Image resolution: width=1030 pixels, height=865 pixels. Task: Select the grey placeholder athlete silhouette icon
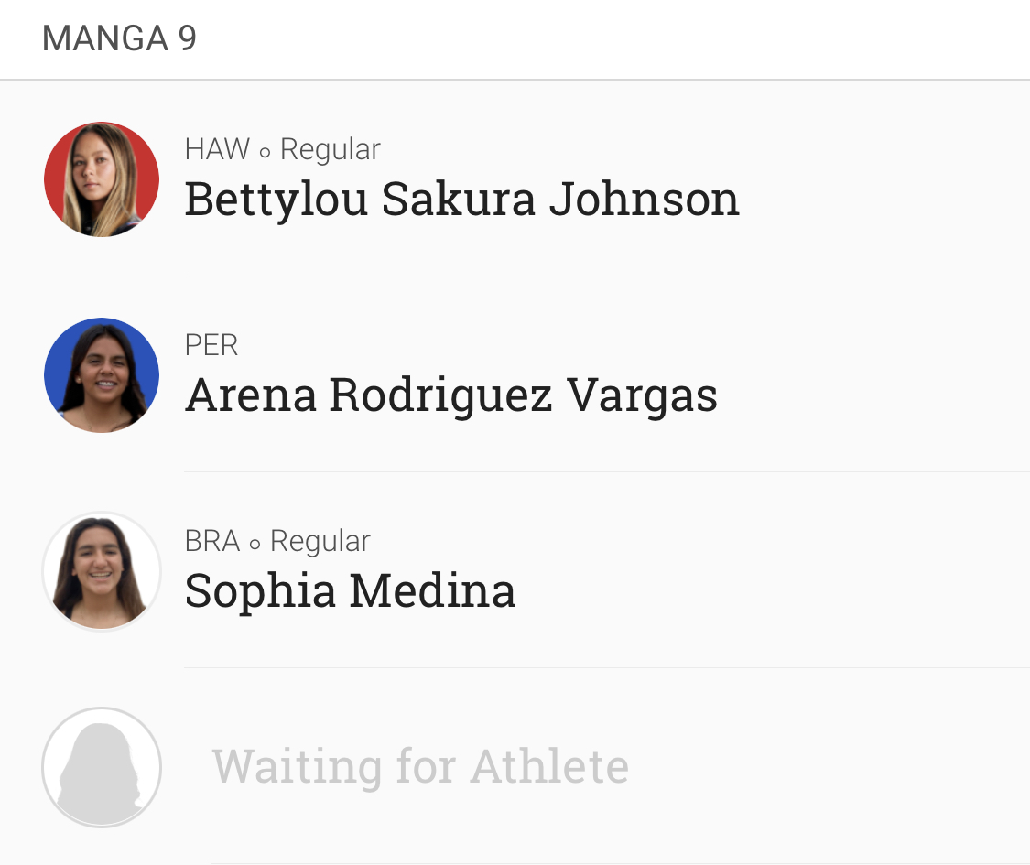coord(102,767)
